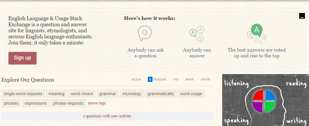The width and height of the screenshot is (309, 126).
Task: Click 'The best answers are voted up' text
Action: tap(257, 53)
